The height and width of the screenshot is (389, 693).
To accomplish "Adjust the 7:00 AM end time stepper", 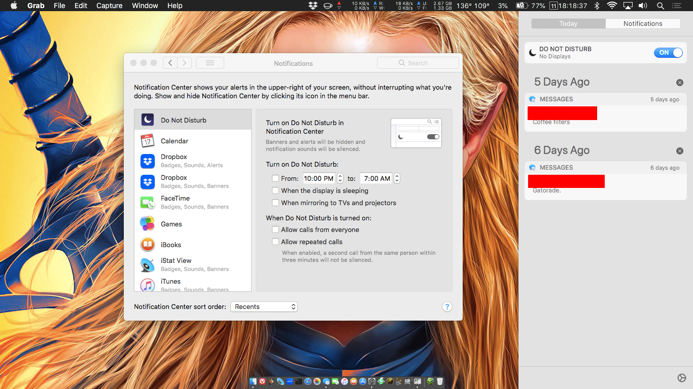I will (397, 178).
